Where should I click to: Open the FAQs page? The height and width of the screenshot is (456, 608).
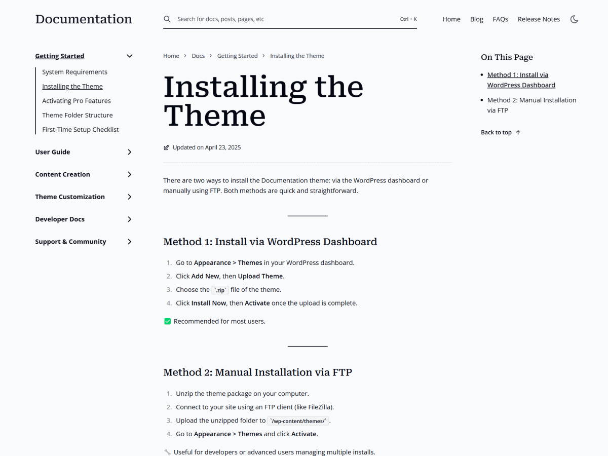(500, 19)
